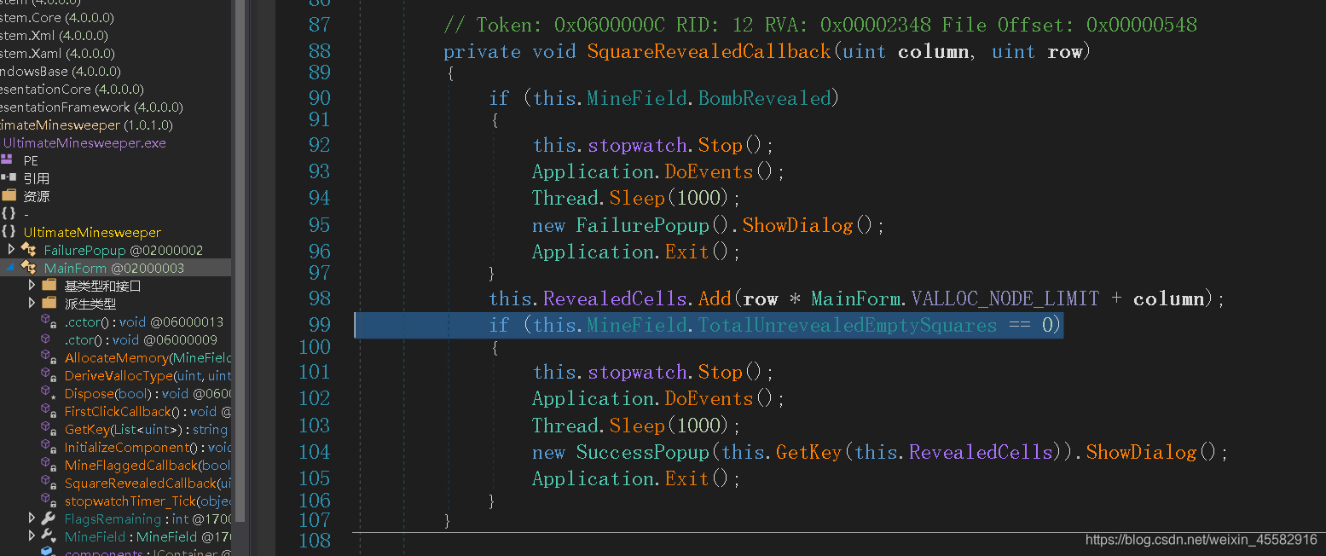Select UltimateMinesweeper (1.0.1.0) assembly node
Viewport: 1326px width, 556px height.
(x=86, y=125)
